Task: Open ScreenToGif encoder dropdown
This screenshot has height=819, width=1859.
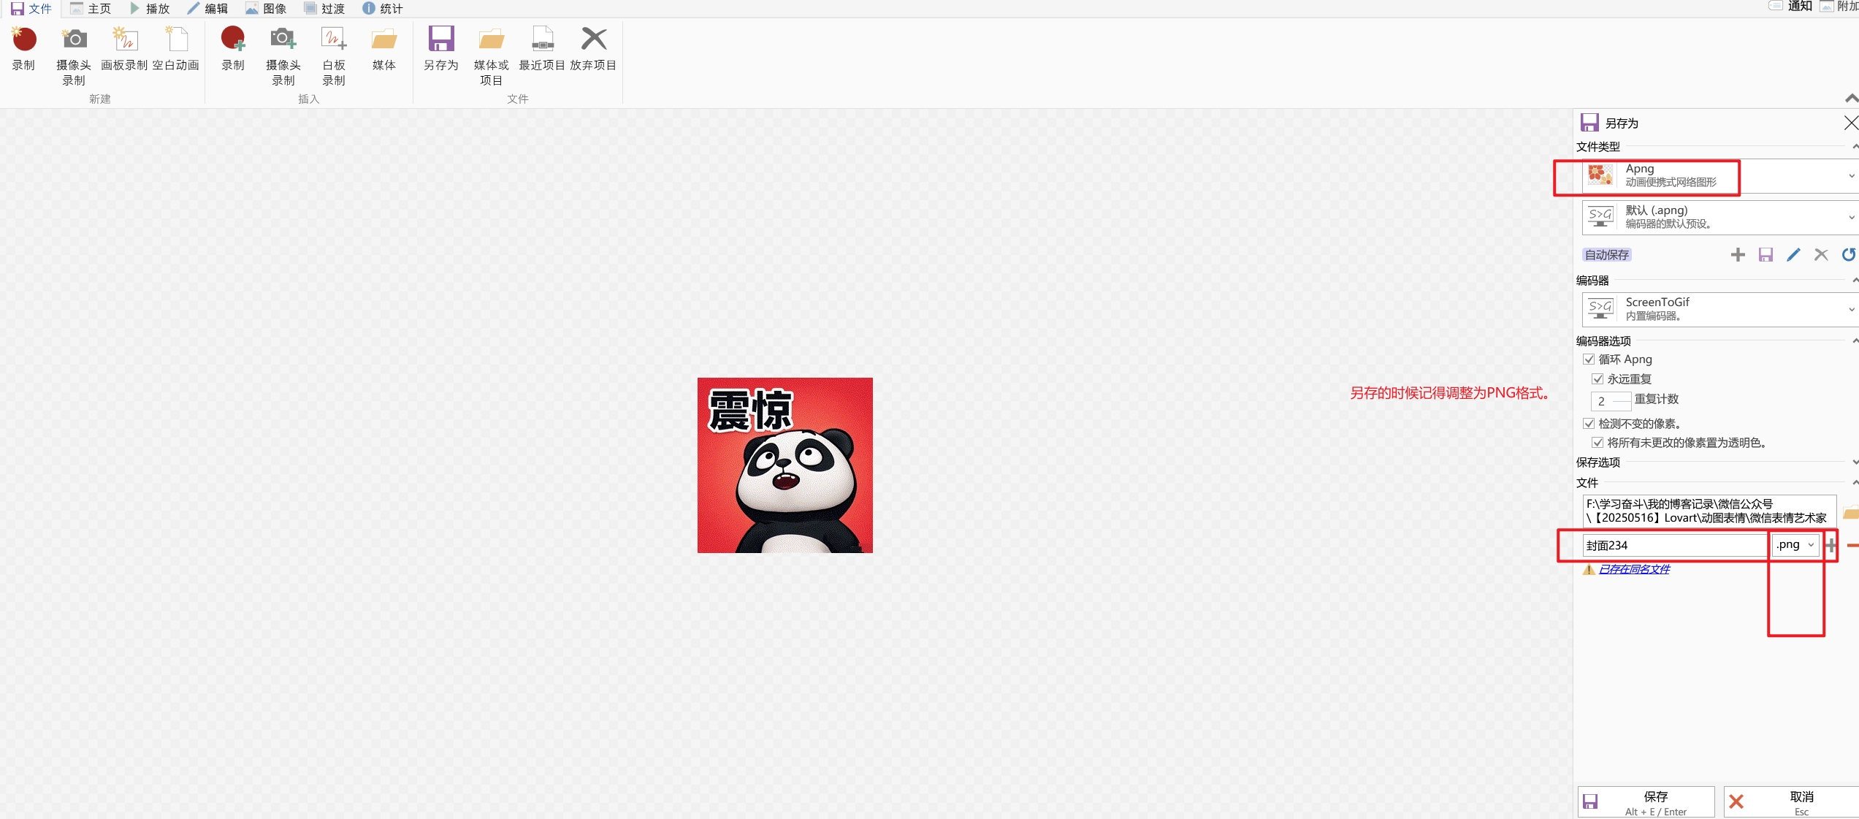Action: pyautogui.click(x=1720, y=309)
